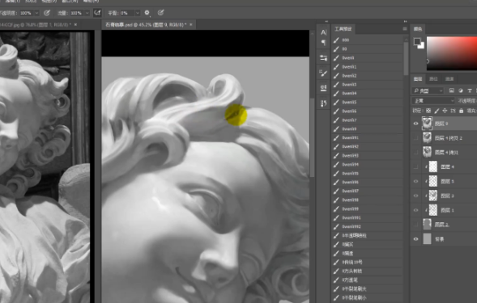The width and height of the screenshot is (477, 303).
Task: Select brush preset 0wenli91
Action: (x=368, y=137)
